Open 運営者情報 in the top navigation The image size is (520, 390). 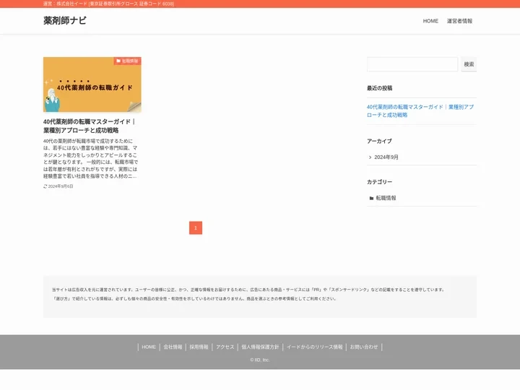[x=459, y=21]
